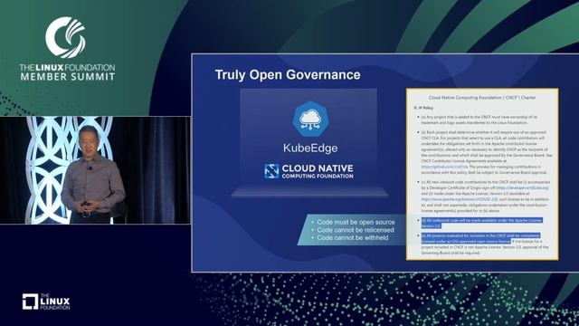Click the CNCF Charter document title

(482, 98)
